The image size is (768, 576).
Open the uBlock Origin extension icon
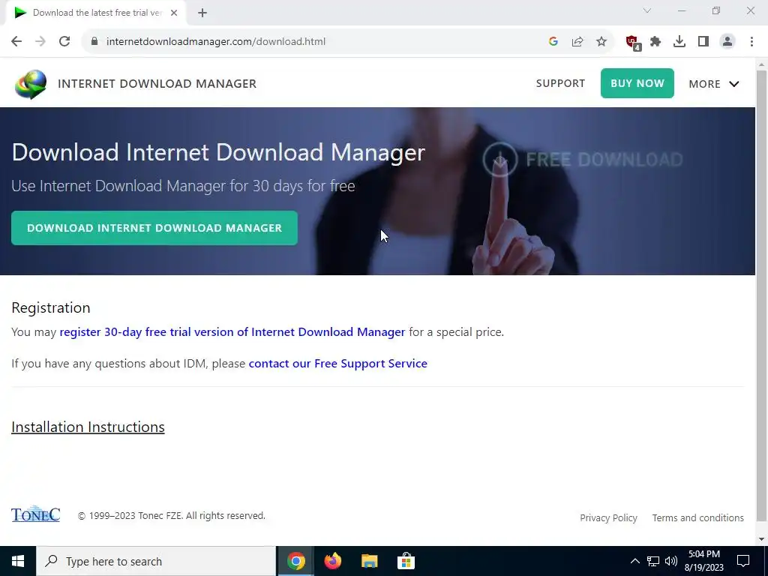632,42
